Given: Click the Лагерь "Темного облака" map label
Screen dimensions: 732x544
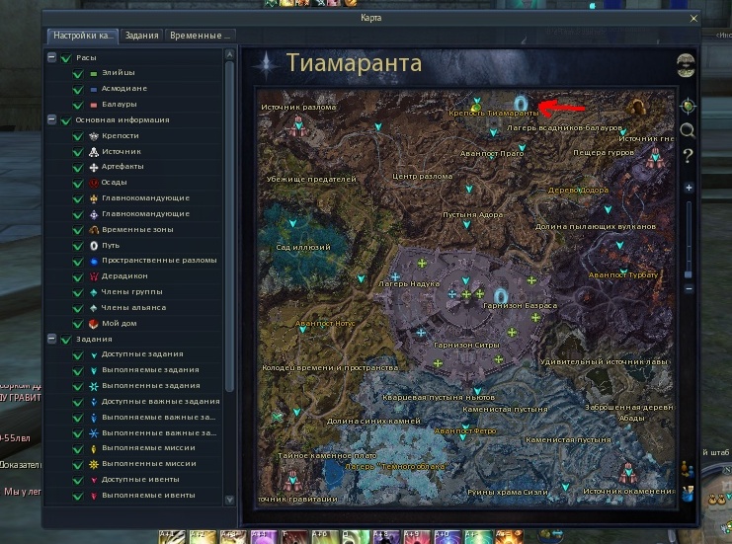Looking at the screenshot, I should [396, 467].
